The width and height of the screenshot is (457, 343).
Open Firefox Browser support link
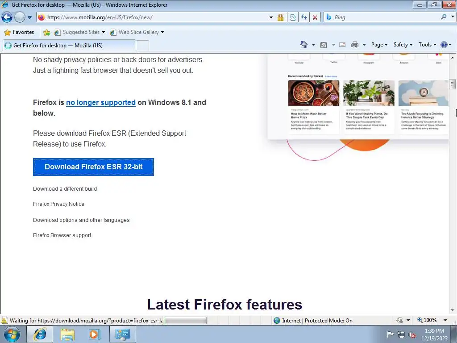click(62, 235)
